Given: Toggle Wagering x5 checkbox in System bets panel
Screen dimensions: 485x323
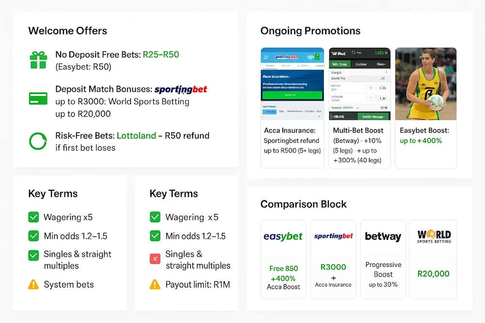Looking at the screenshot, I should (x=33, y=217).
